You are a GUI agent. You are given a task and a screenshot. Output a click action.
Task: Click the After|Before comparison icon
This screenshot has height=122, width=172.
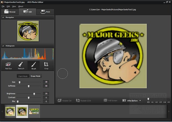click(124, 101)
